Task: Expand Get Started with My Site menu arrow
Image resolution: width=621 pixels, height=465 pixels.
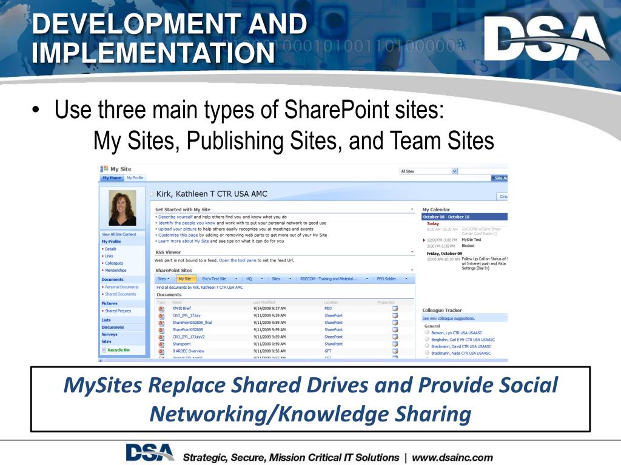Action: click(412, 209)
